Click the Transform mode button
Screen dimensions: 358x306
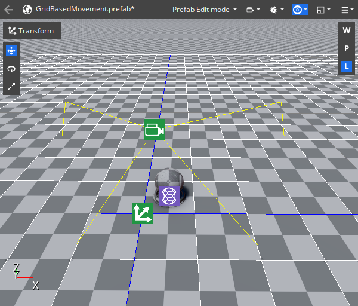tap(32, 31)
